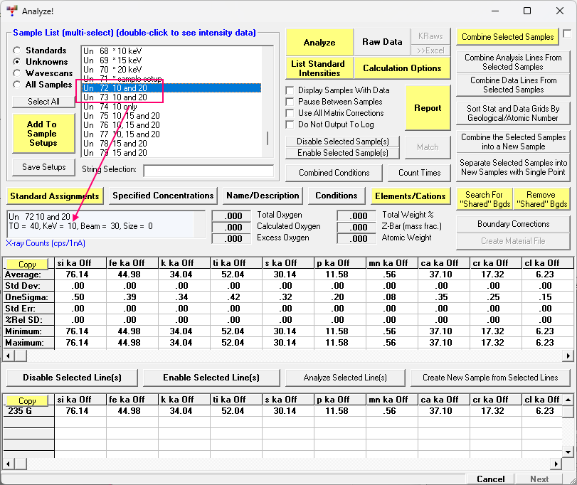Check Use All Matrix Corrections option
Image resolution: width=577 pixels, height=485 pixels.
[x=290, y=113]
